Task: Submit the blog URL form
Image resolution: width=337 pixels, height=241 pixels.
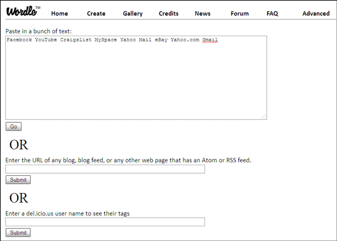Action: tap(18, 180)
